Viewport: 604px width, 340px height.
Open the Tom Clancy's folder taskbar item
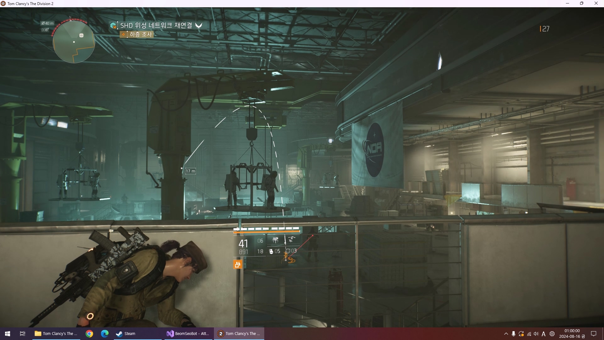(56, 334)
